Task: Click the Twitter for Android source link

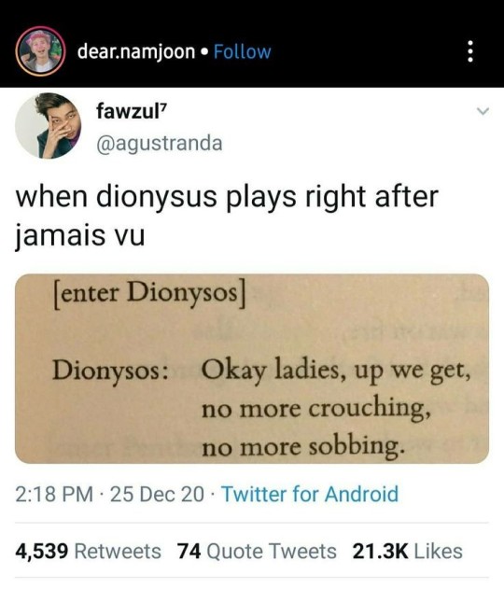Action: (x=310, y=494)
